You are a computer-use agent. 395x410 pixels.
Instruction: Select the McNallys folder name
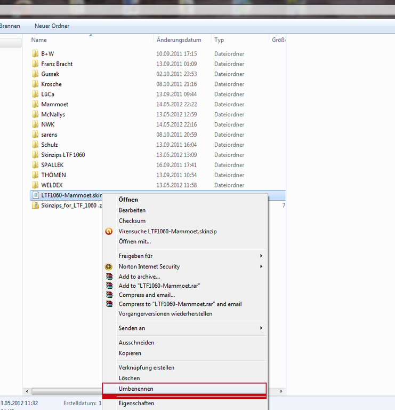point(53,115)
